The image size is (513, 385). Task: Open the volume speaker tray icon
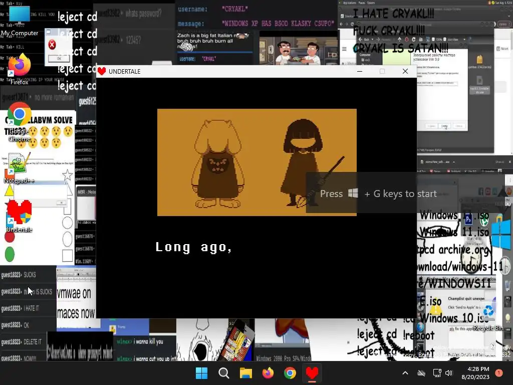[448, 373]
